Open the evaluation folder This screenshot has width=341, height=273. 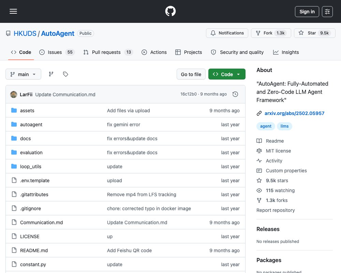click(31, 153)
